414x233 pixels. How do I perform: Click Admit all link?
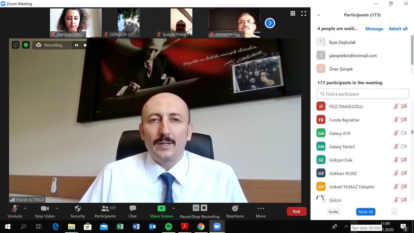[x=398, y=29]
